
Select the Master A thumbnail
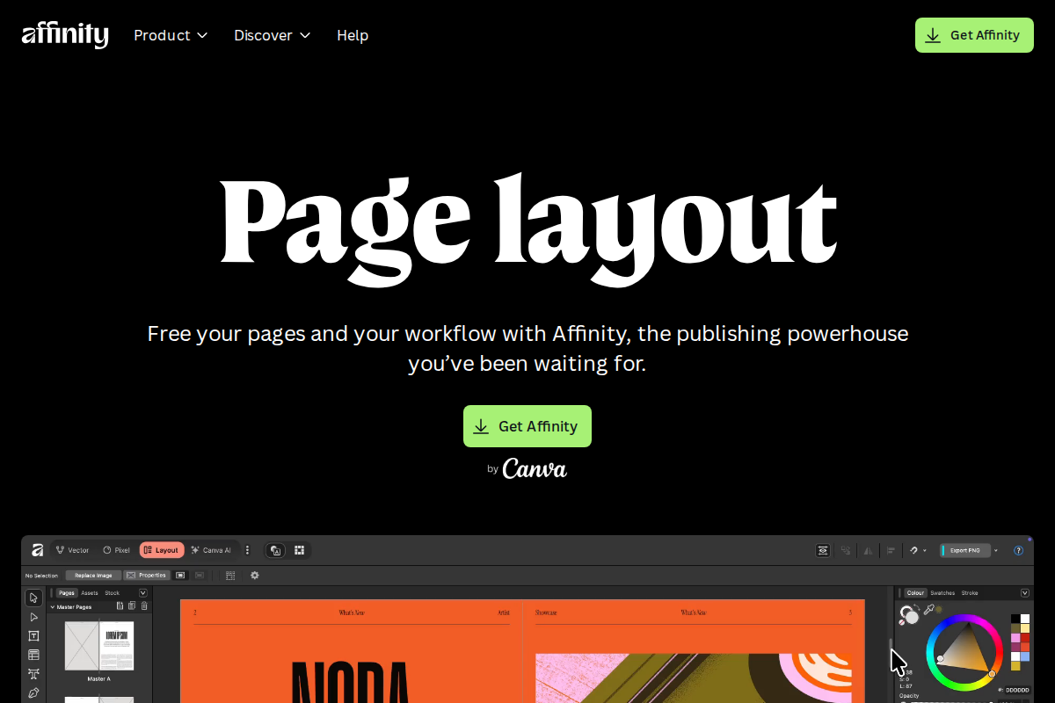coord(99,646)
